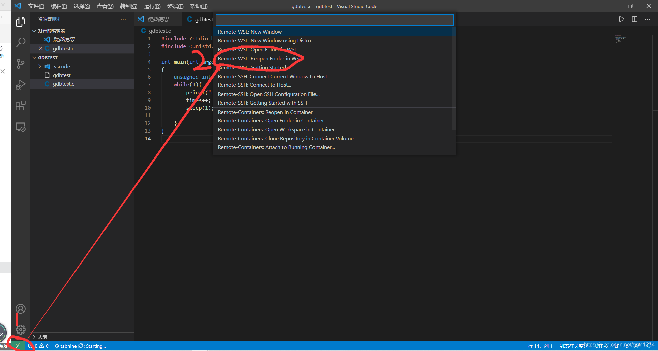The height and width of the screenshot is (351, 658).
Task: Select Remote-SSH: Open SSH Configuration File
Action: pos(334,94)
